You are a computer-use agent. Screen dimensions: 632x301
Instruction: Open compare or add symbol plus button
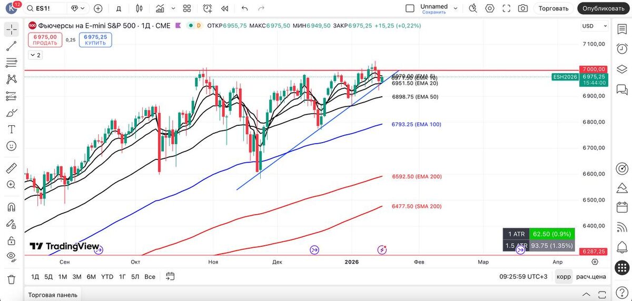[x=98, y=8]
